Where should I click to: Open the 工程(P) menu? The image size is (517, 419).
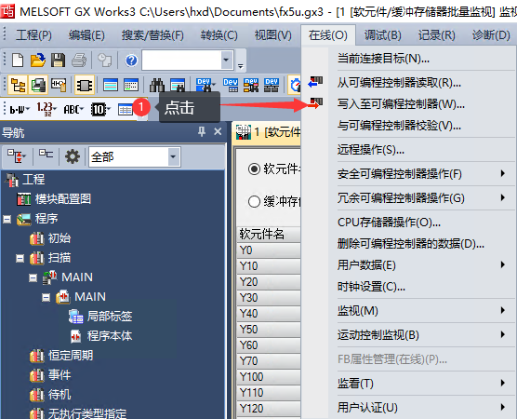click(x=34, y=35)
